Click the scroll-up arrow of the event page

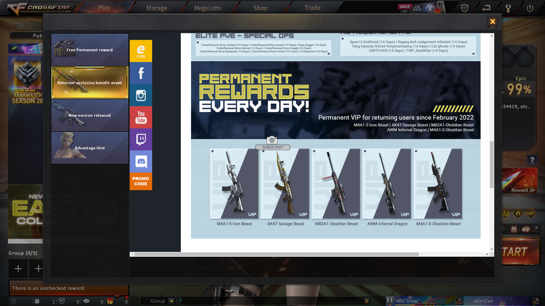coord(492,36)
